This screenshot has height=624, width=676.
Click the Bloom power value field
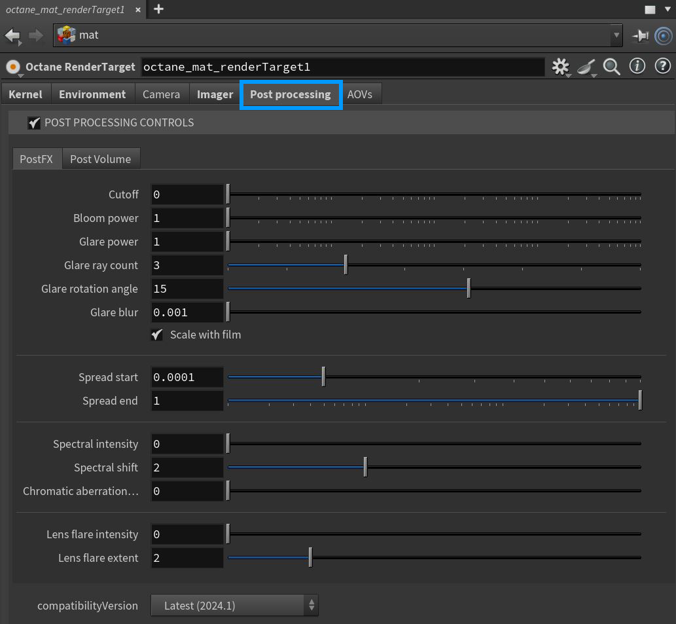click(x=187, y=218)
